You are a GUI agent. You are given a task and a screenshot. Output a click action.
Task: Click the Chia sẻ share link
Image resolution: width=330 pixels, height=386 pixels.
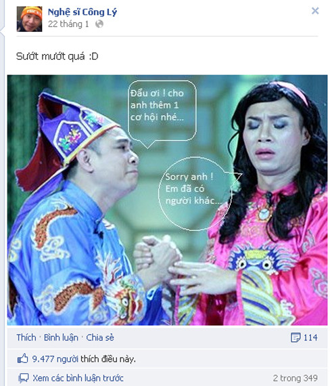[x=100, y=337]
